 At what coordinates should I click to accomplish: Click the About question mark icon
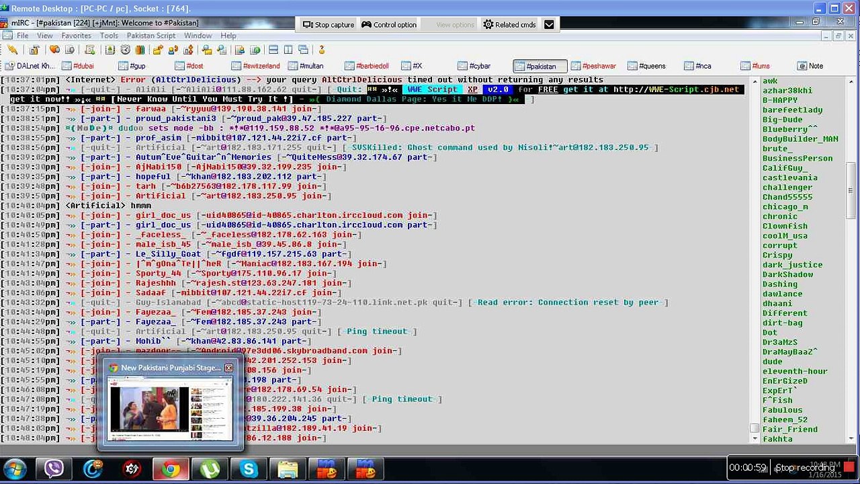(x=322, y=50)
